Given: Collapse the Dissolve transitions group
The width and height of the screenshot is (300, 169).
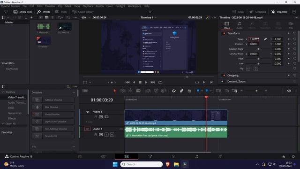Looking at the screenshot, I should click(74, 92).
